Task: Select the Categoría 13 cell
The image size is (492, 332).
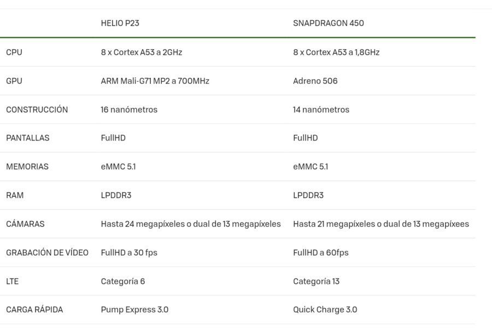Action: [317, 281]
